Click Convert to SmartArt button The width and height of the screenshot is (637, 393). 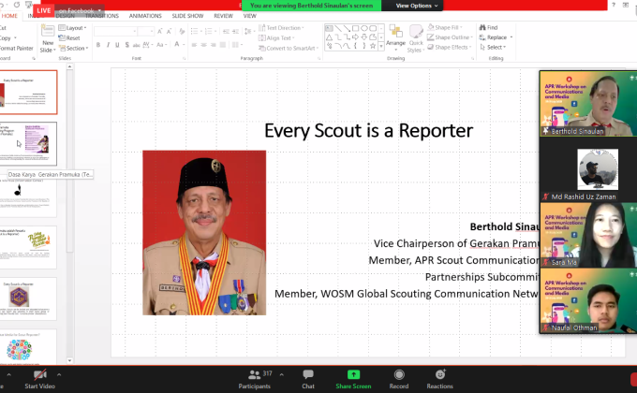coord(289,47)
